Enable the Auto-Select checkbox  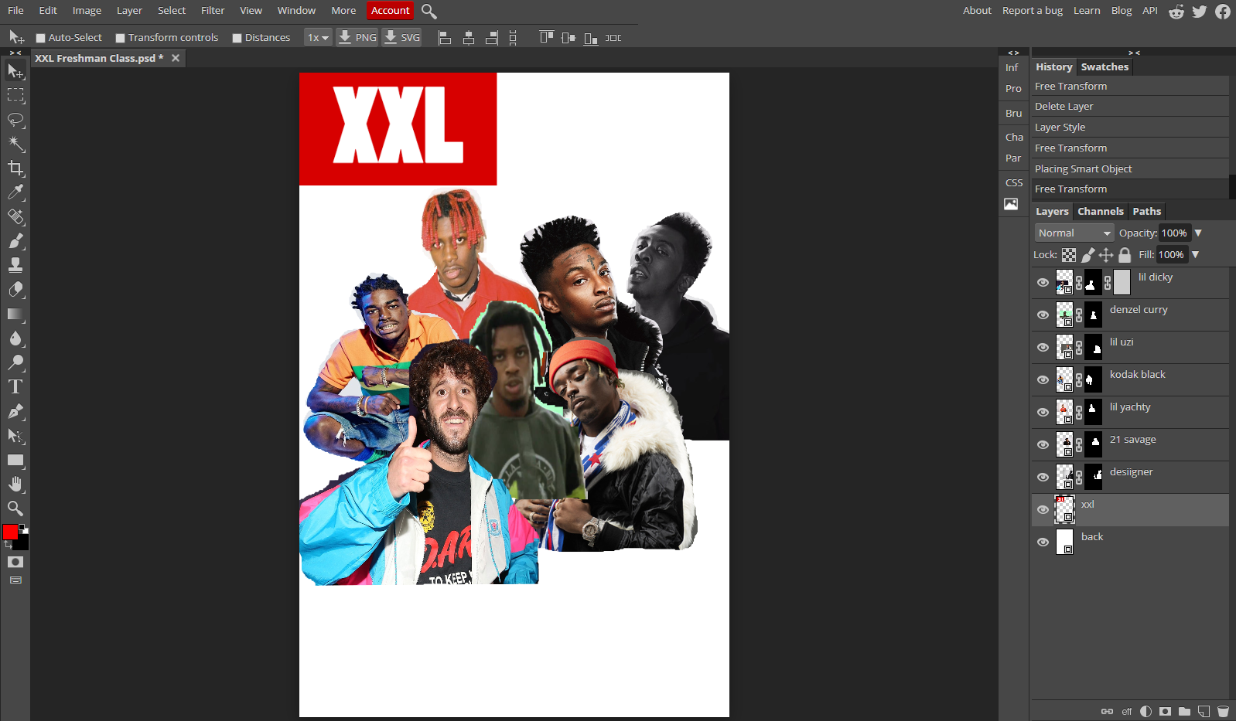(x=40, y=38)
